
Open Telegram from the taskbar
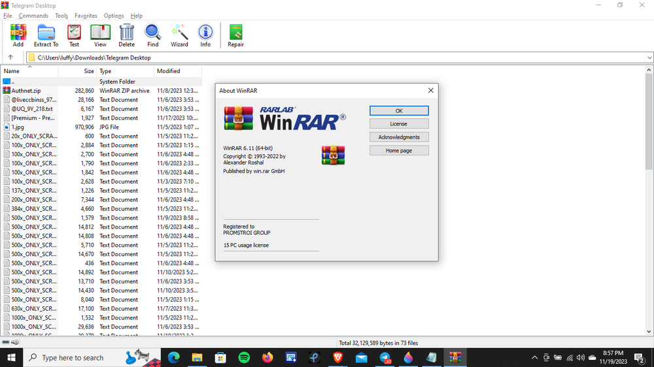(x=385, y=357)
